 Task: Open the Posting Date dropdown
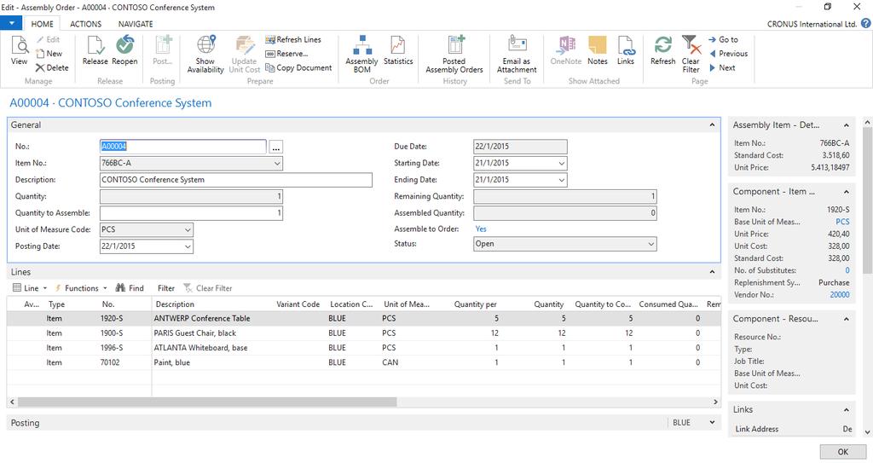[188, 246]
